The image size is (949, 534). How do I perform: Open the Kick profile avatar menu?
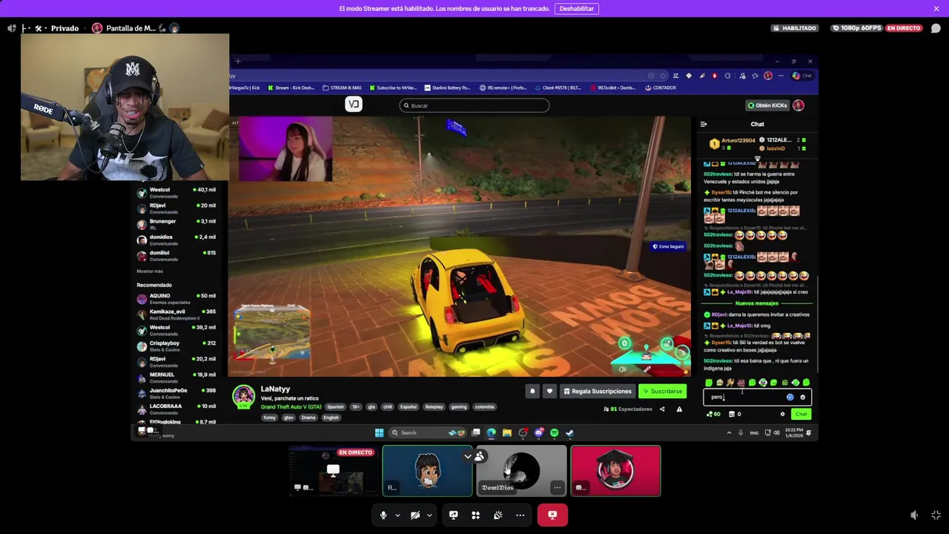point(798,105)
